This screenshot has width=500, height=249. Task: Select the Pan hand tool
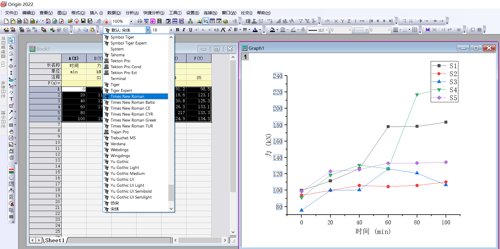coord(11,132)
